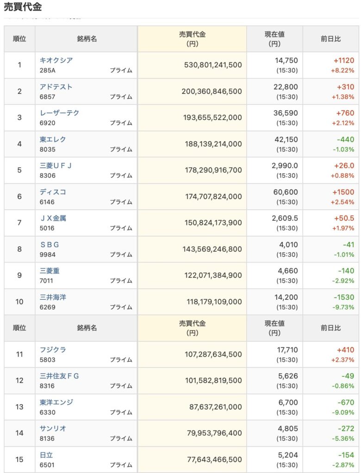Image resolution: width=361 pixels, height=473 pixels.
Task: Click the top 現在値 column header
Action: point(274,39)
